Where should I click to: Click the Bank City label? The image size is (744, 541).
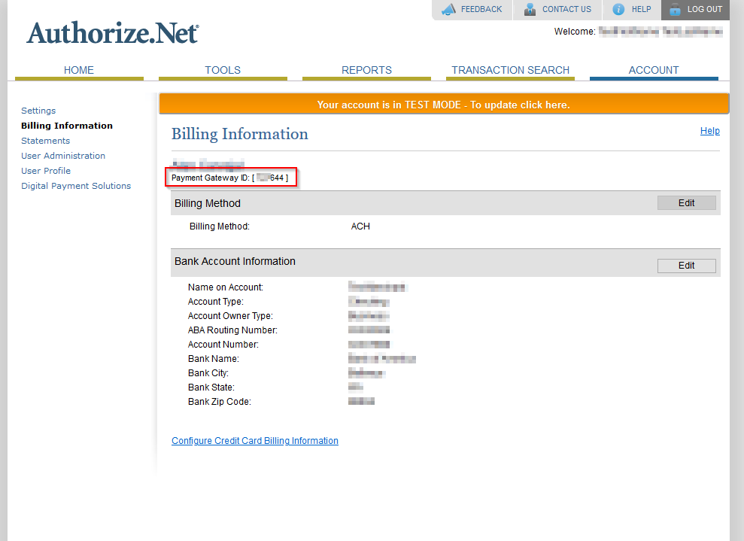(x=208, y=373)
